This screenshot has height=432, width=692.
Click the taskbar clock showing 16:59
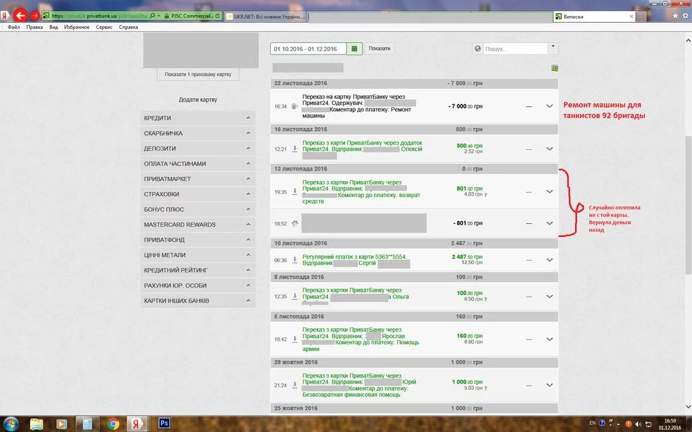pyautogui.click(x=669, y=424)
